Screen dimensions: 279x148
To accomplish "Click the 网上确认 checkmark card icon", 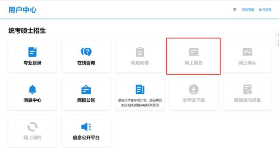I will point(247,52).
